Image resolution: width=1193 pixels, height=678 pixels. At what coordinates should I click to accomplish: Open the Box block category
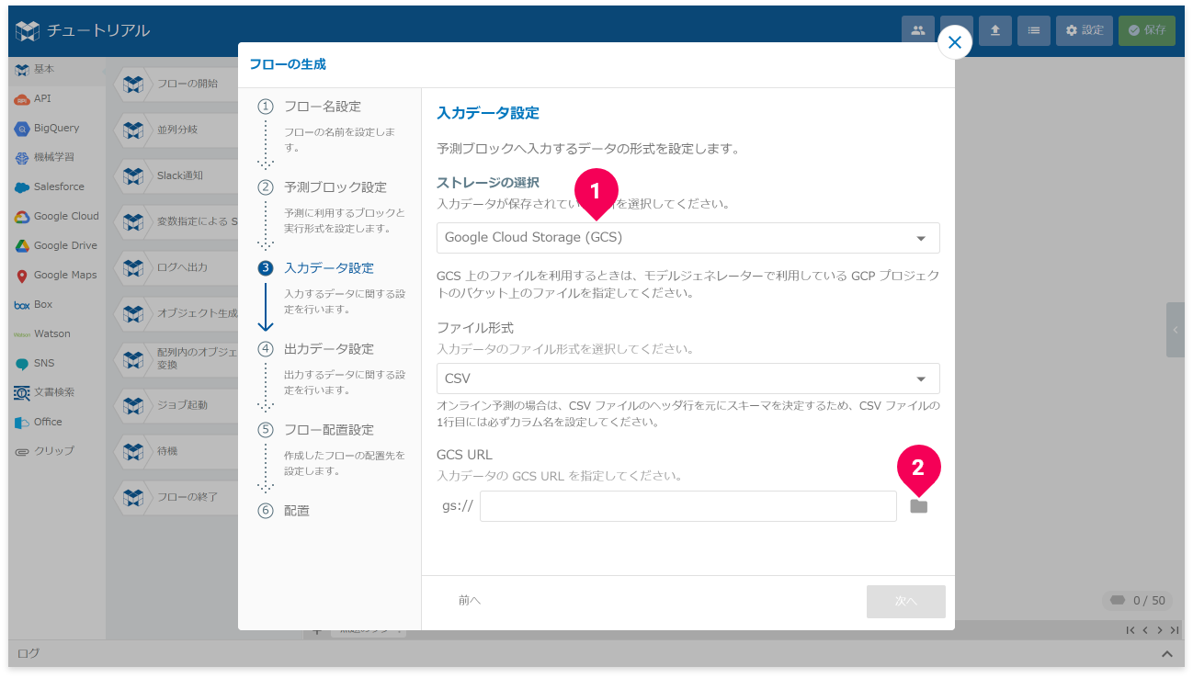(x=56, y=304)
